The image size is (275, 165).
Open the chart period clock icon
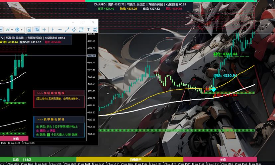coord(17,30)
